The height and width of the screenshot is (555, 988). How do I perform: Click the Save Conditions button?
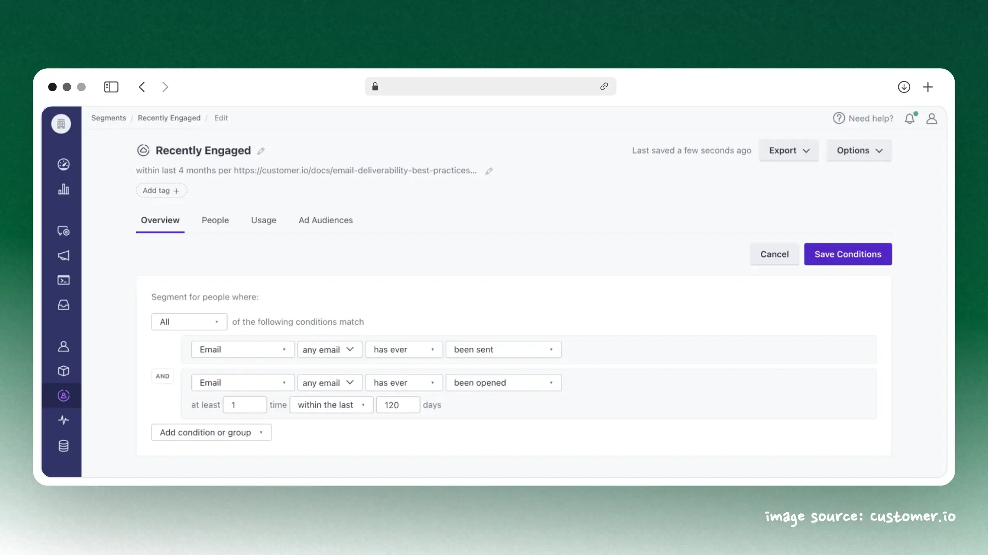pos(848,254)
